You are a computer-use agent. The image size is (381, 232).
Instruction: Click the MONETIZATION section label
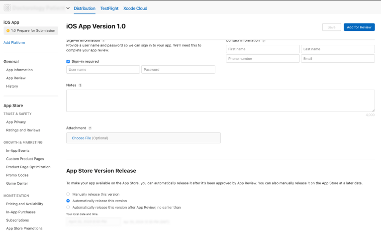(16, 196)
